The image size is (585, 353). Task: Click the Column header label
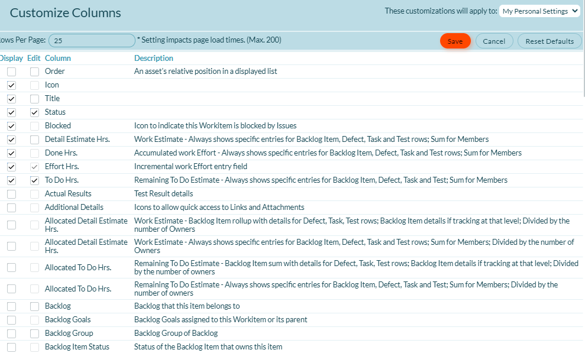58,58
